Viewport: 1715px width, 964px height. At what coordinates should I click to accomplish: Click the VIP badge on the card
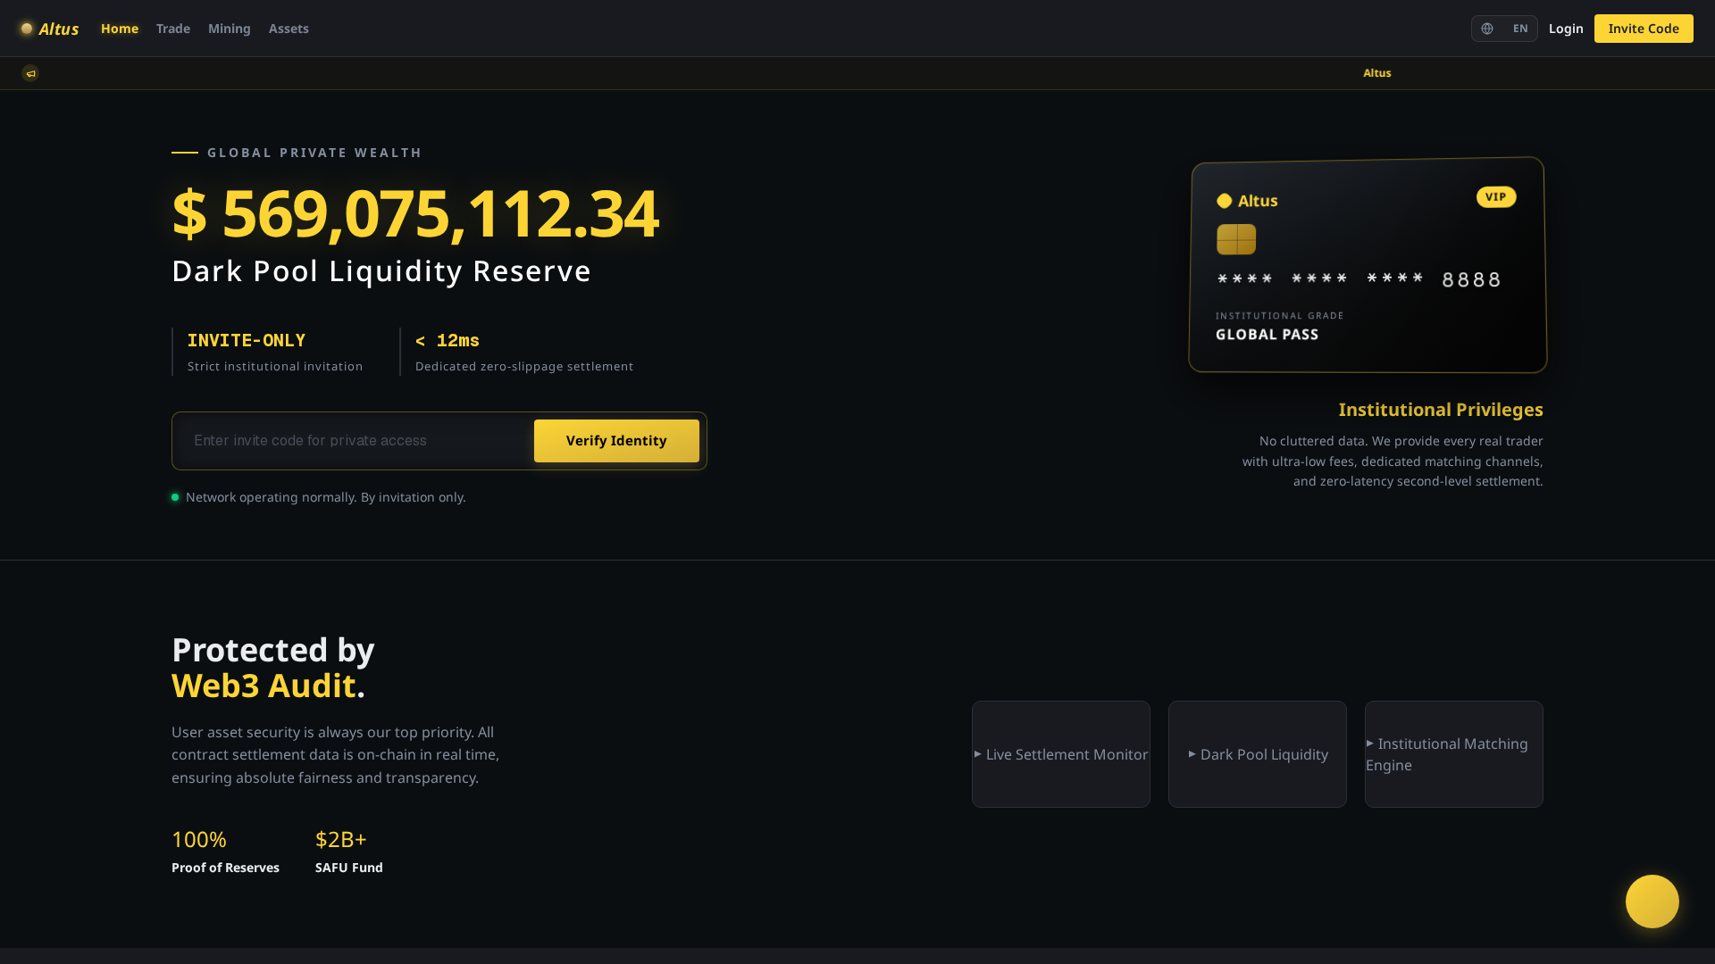pyautogui.click(x=1496, y=197)
